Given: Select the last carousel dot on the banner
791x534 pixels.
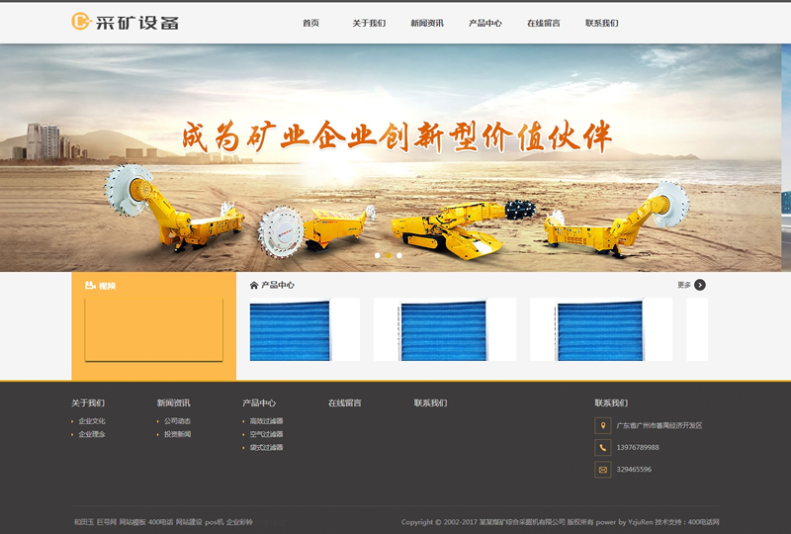Looking at the screenshot, I should (399, 255).
